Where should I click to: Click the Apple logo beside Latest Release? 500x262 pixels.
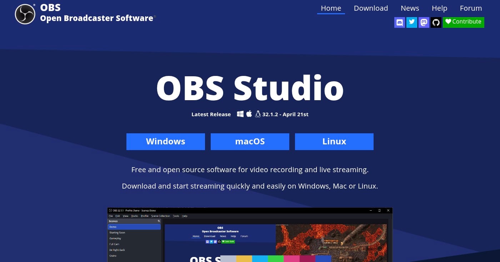coord(249,114)
